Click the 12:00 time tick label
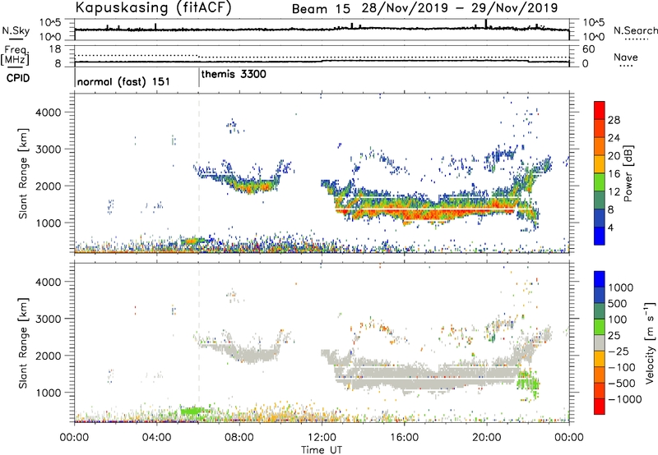This screenshot has width=658, height=455. point(322,438)
